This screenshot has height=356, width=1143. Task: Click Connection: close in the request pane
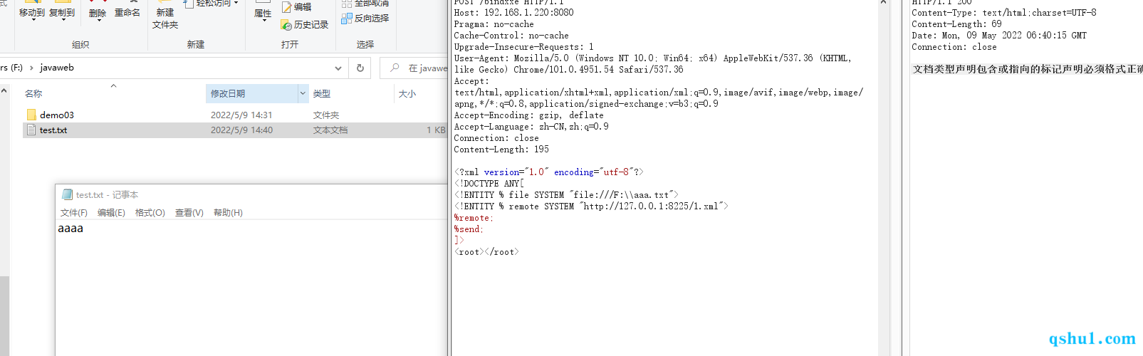tap(496, 138)
